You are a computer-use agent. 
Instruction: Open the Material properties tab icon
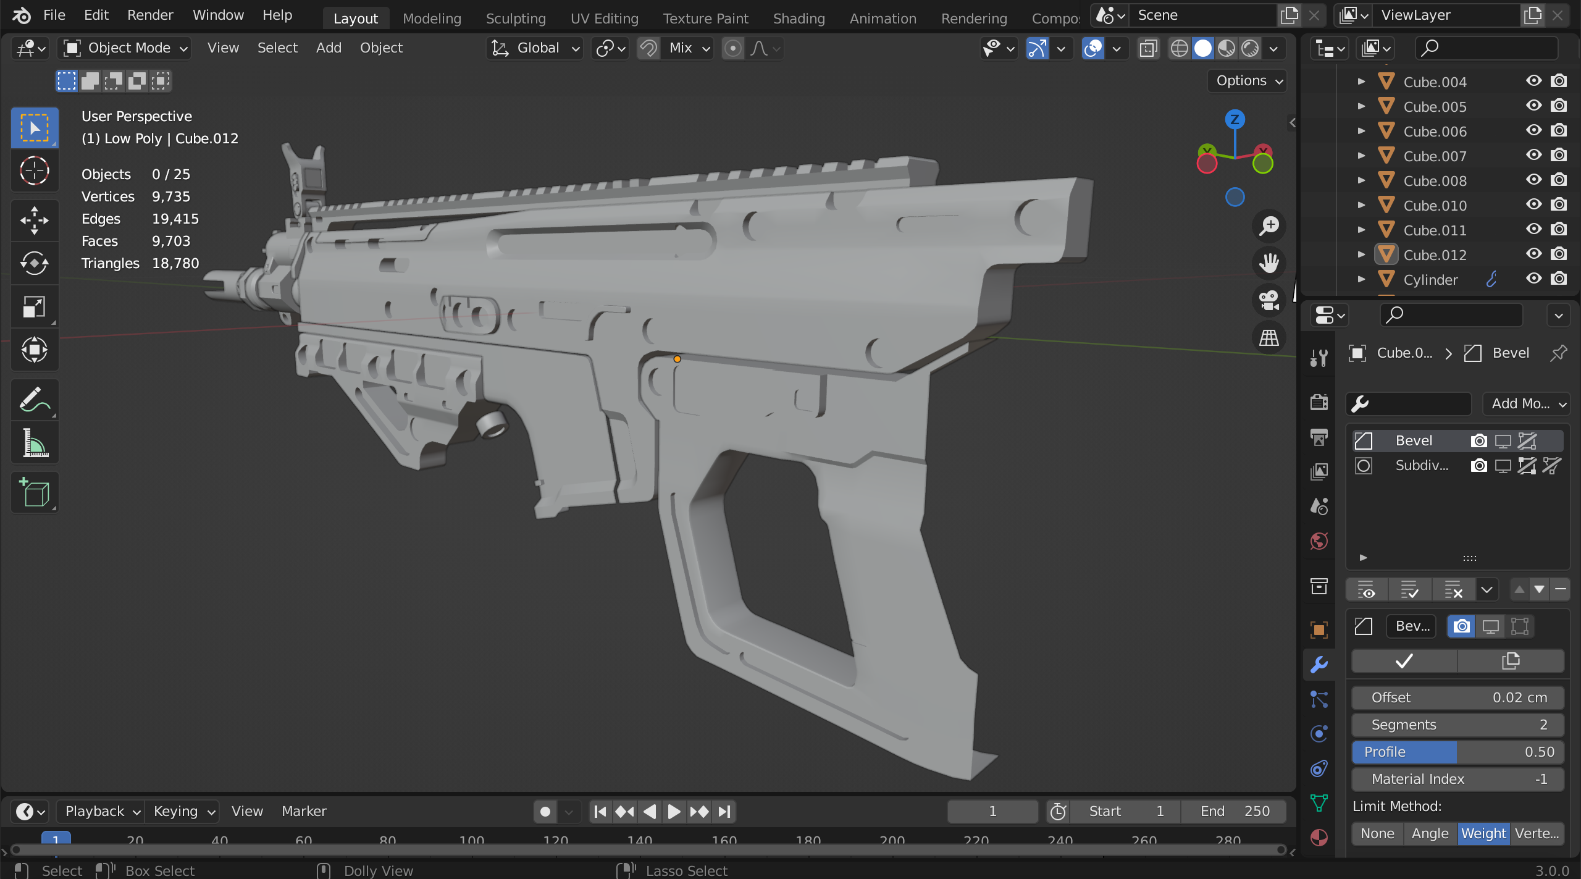point(1319,837)
